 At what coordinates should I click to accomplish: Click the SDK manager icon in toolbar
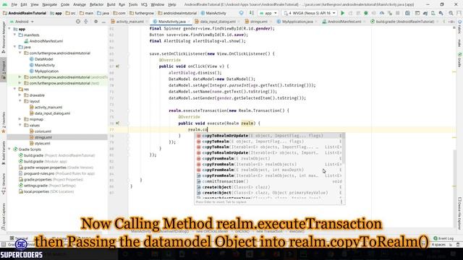click(441, 13)
